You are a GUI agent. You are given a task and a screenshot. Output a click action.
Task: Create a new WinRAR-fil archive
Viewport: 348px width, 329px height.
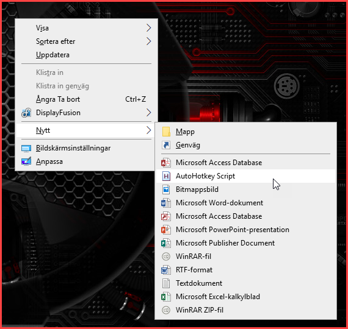245,256
